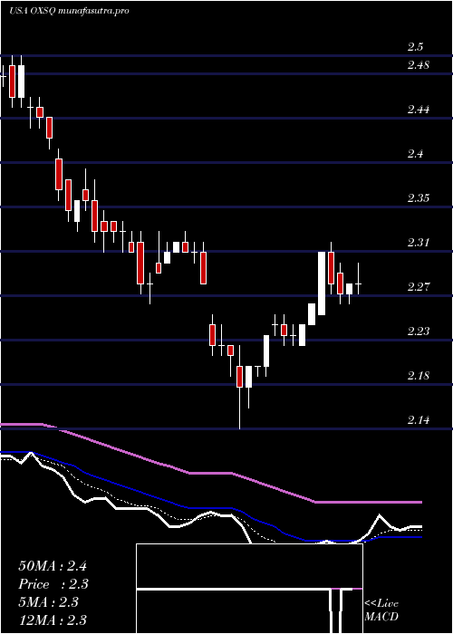Click the 2.44 price axis label
The height and width of the screenshot is (634, 453).
(419, 110)
